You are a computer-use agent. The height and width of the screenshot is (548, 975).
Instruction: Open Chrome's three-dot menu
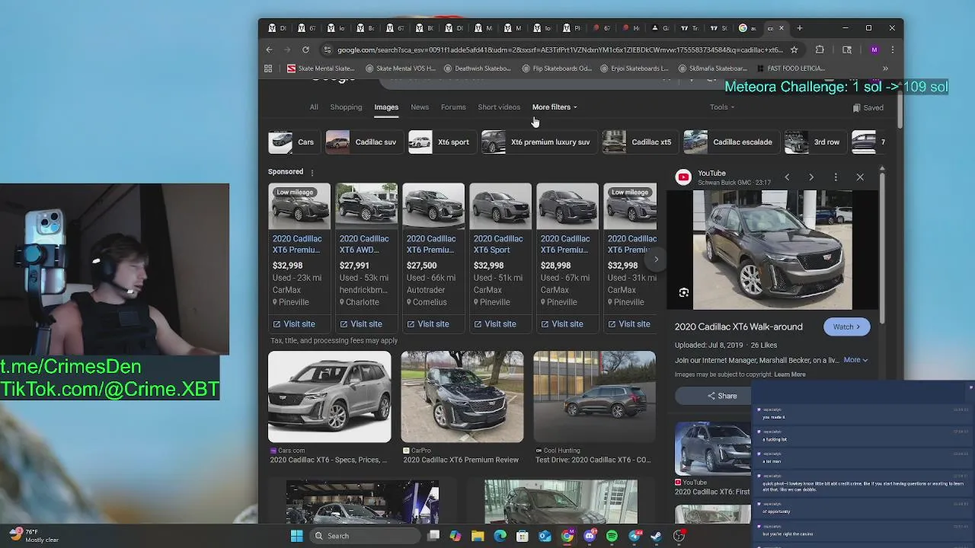[x=892, y=49]
